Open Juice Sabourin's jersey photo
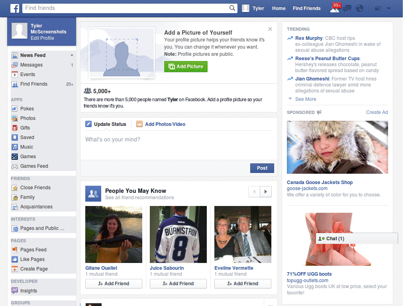 coord(178,234)
